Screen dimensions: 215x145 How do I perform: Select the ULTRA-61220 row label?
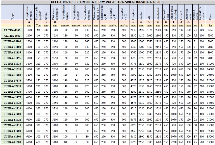coord(12,120)
